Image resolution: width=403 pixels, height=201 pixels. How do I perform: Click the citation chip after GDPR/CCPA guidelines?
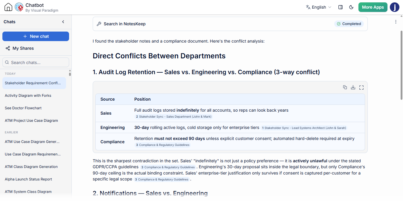(168, 167)
